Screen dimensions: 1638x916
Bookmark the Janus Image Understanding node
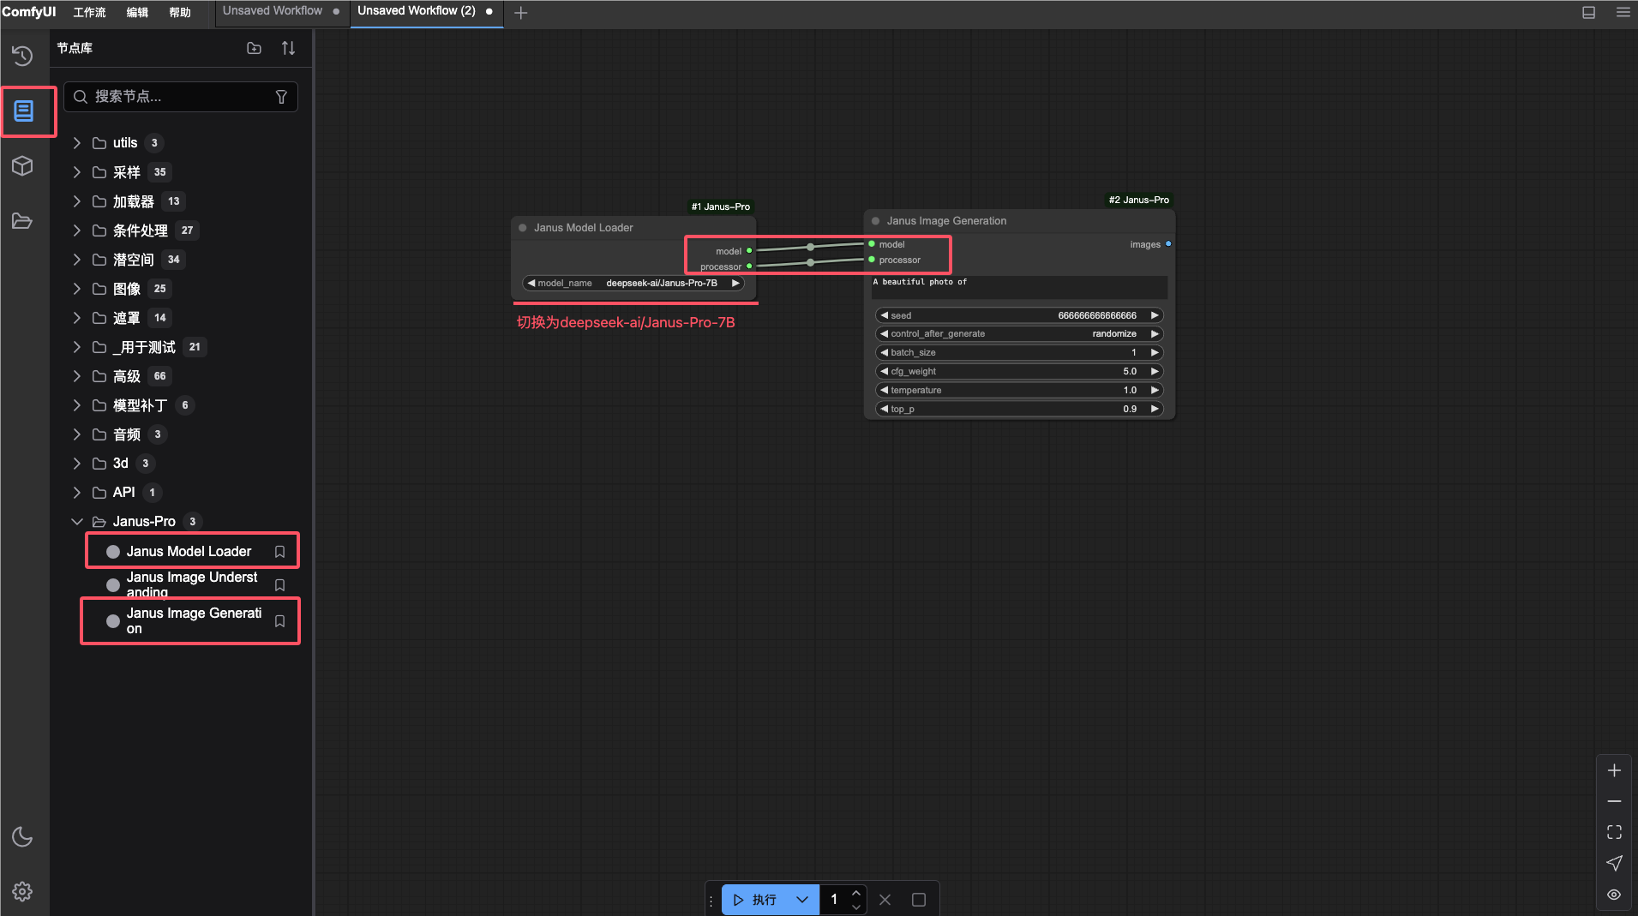(279, 584)
